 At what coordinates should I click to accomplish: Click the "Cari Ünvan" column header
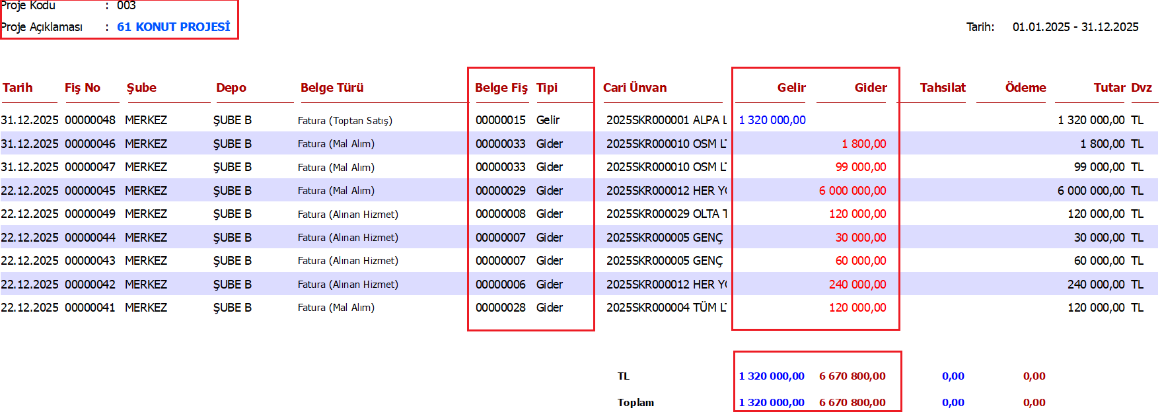[635, 88]
